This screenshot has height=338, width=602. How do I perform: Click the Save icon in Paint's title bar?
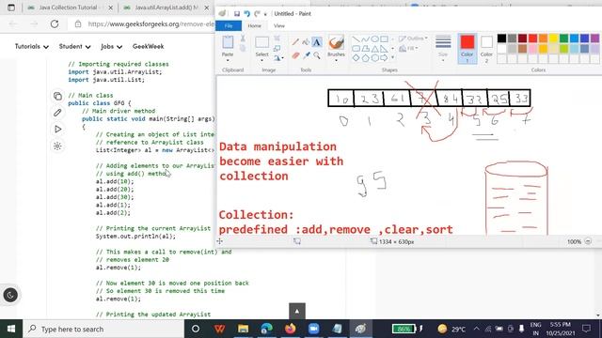(x=237, y=14)
